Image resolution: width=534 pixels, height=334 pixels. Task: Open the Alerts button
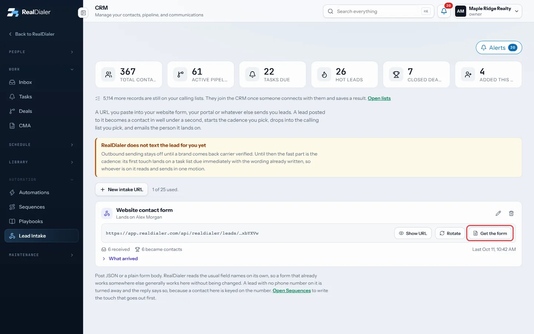(x=499, y=48)
